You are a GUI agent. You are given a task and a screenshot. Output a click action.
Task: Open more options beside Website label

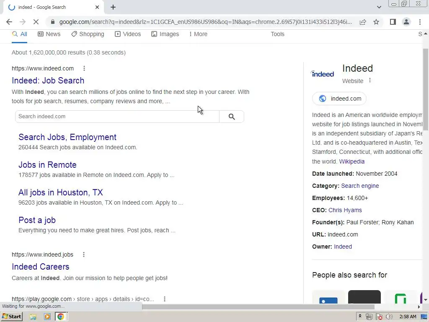point(370,80)
